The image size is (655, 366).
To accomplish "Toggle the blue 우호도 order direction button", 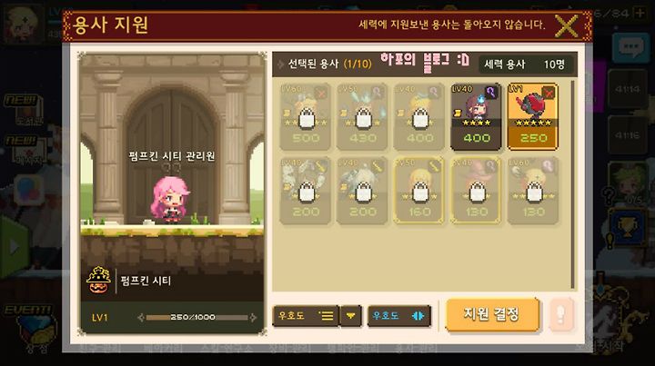I will [x=399, y=316].
